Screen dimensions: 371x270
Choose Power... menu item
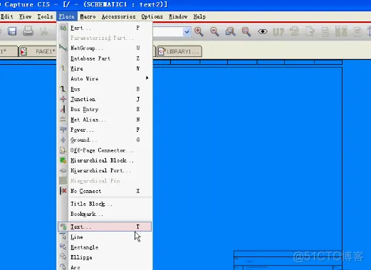(x=105, y=130)
